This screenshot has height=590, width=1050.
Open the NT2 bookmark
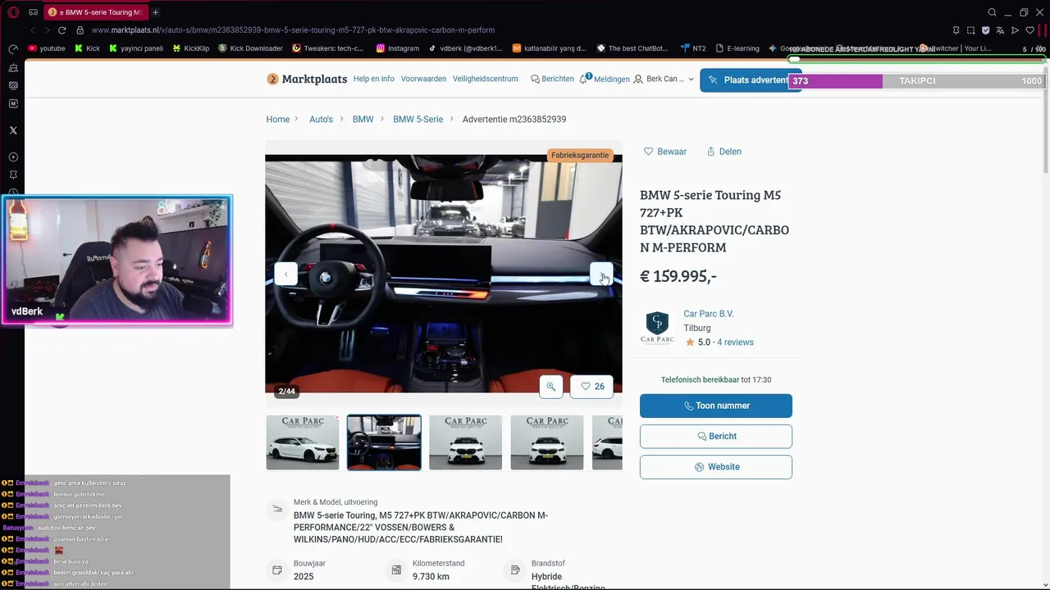[x=693, y=48]
